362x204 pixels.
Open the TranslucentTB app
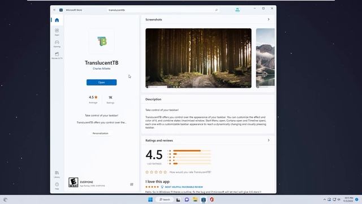point(102,82)
